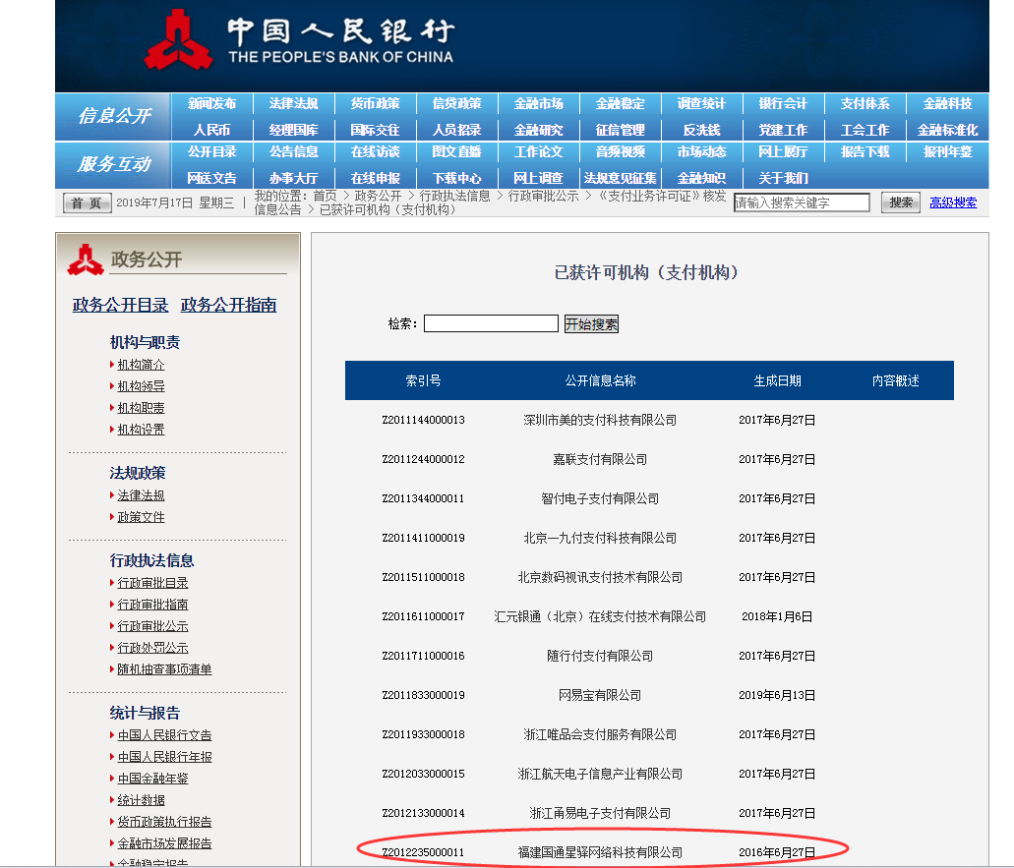The height and width of the screenshot is (868, 1014).
Task: Click the 开始搜索 button
Action: point(591,323)
